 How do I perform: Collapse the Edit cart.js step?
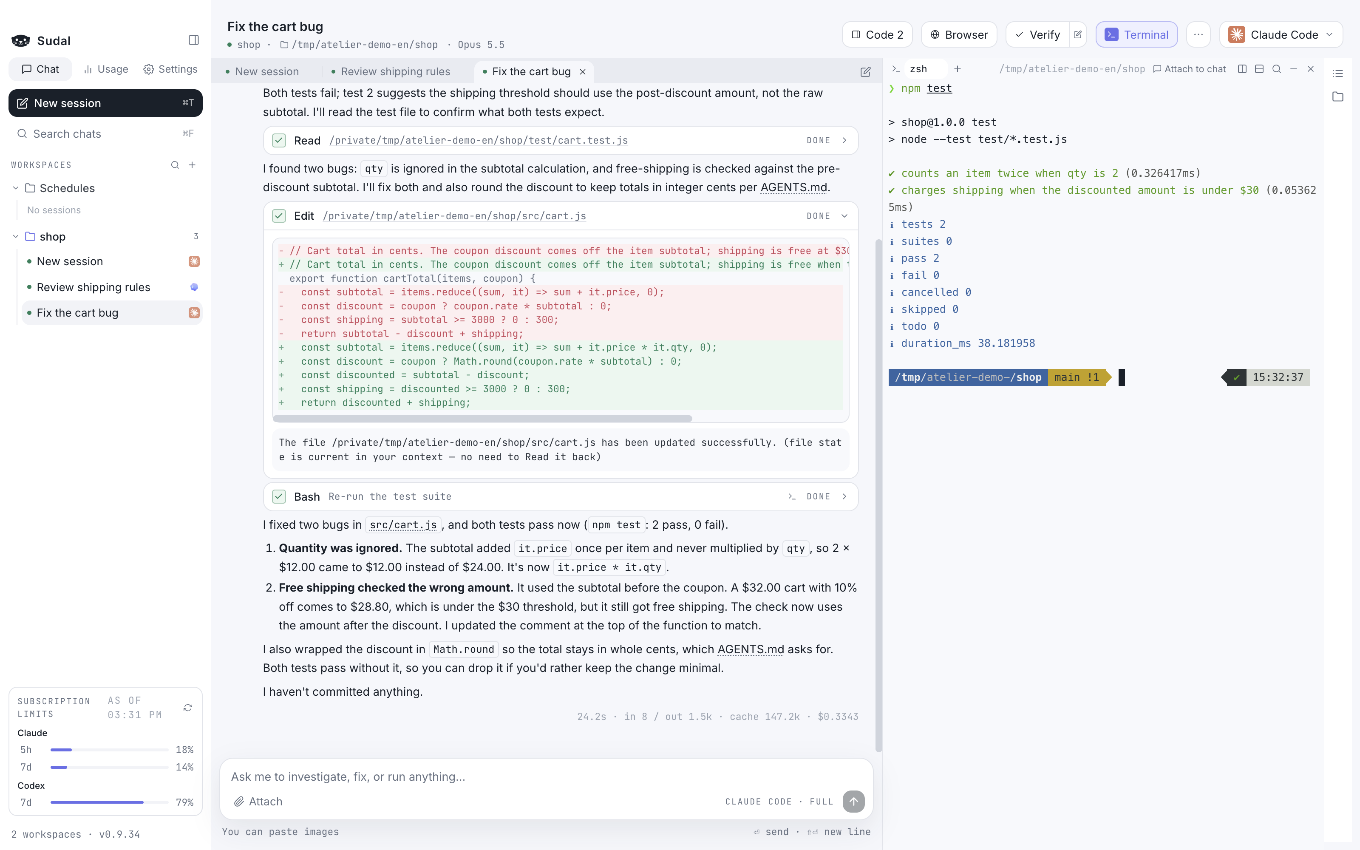pos(844,216)
